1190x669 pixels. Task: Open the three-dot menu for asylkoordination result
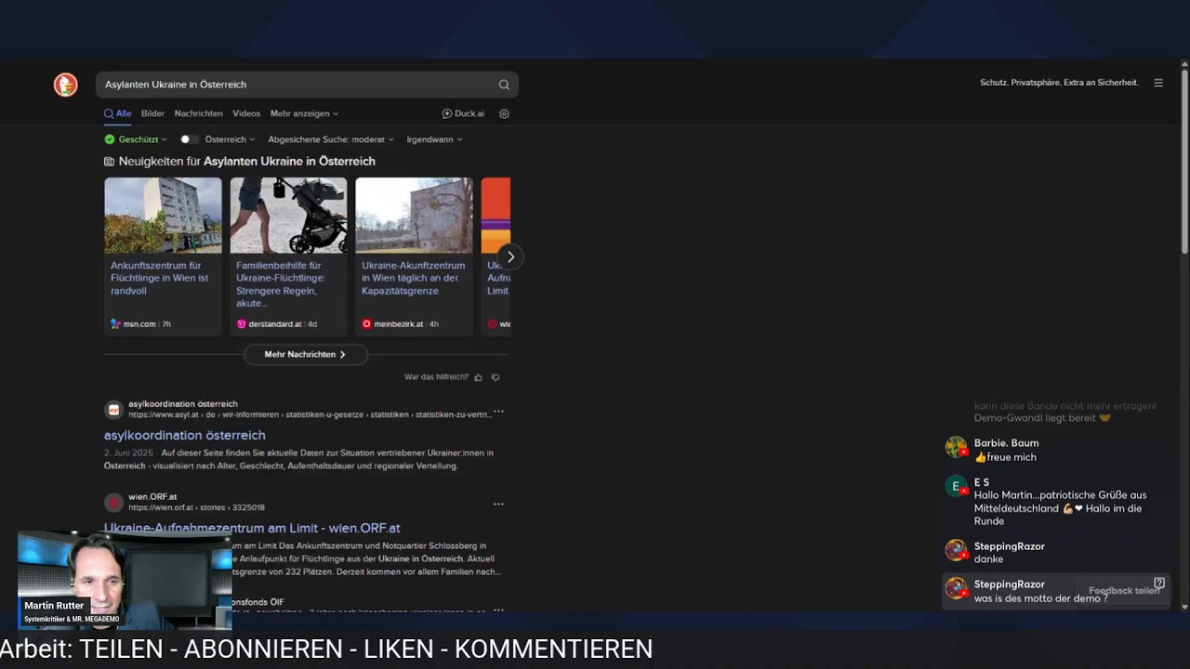coord(498,411)
